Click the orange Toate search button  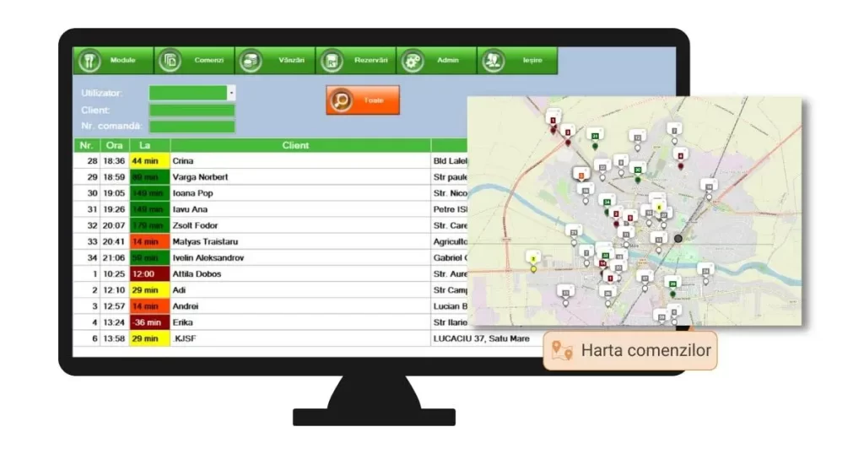[x=363, y=100]
